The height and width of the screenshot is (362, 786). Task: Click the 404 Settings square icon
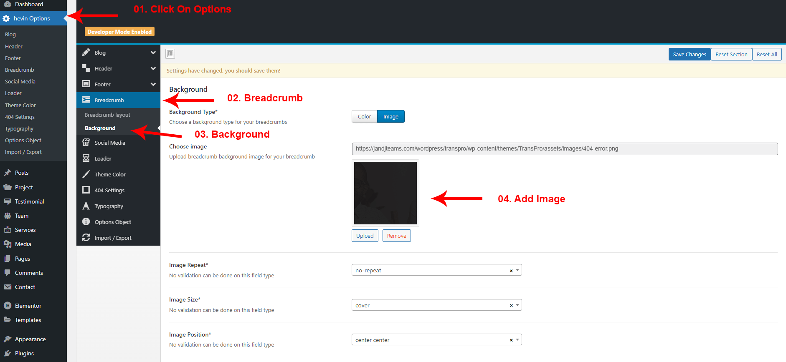coord(86,190)
